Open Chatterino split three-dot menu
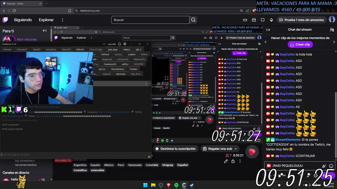Viewport: 337px width, 189px height. (x=146, y=84)
